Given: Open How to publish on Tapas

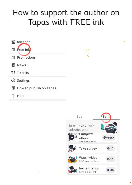Looking at the screenshot, I should click(36, 88).
